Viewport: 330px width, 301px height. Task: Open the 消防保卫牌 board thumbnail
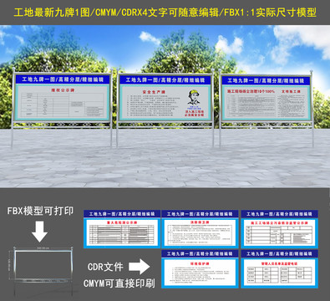[x=200, y=229]
